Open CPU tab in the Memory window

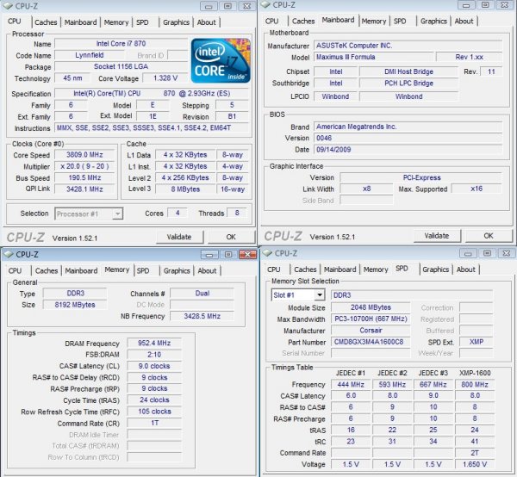(x=15, y=270)
